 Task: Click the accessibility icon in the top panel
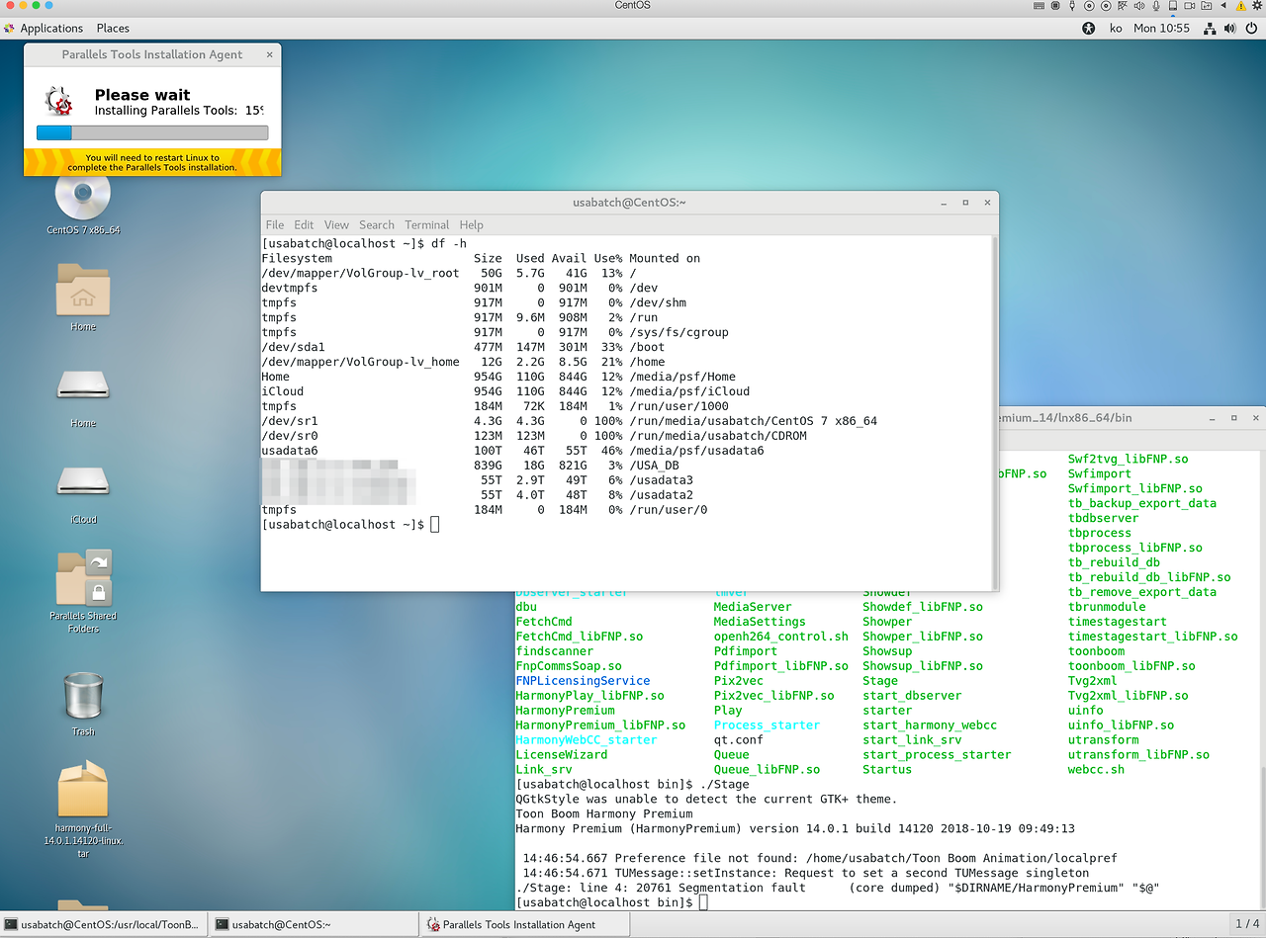click(1089, 28)
